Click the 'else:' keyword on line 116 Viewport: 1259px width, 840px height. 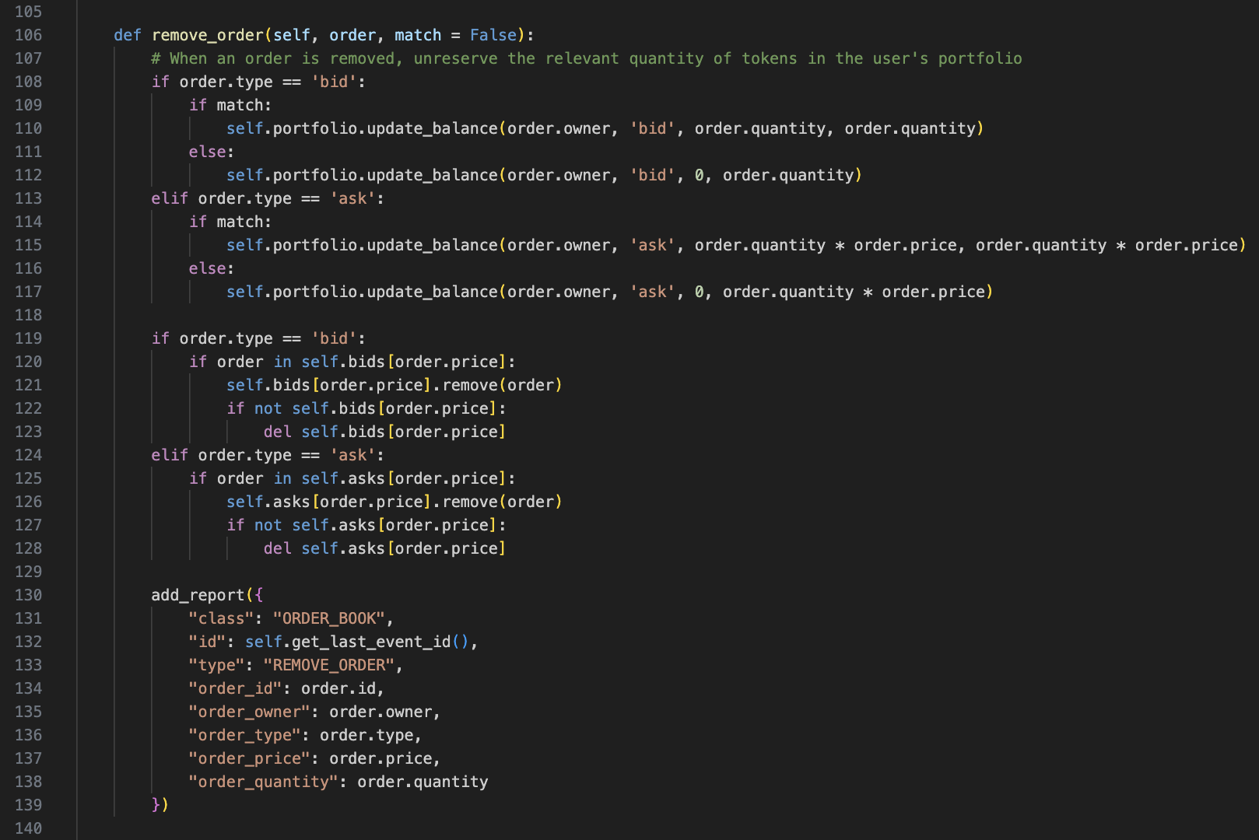click(x=212, y=268)
